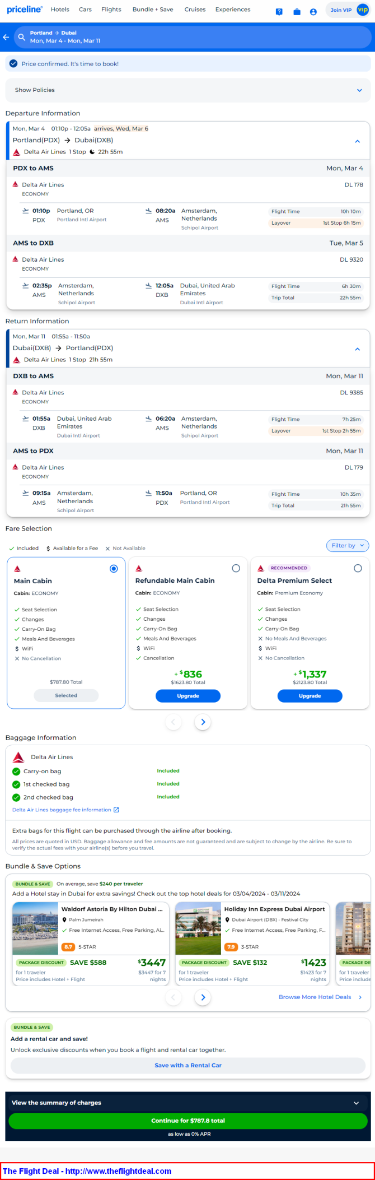Open the Cars tab
375x1180 pixels.
[x=85, y=10]
